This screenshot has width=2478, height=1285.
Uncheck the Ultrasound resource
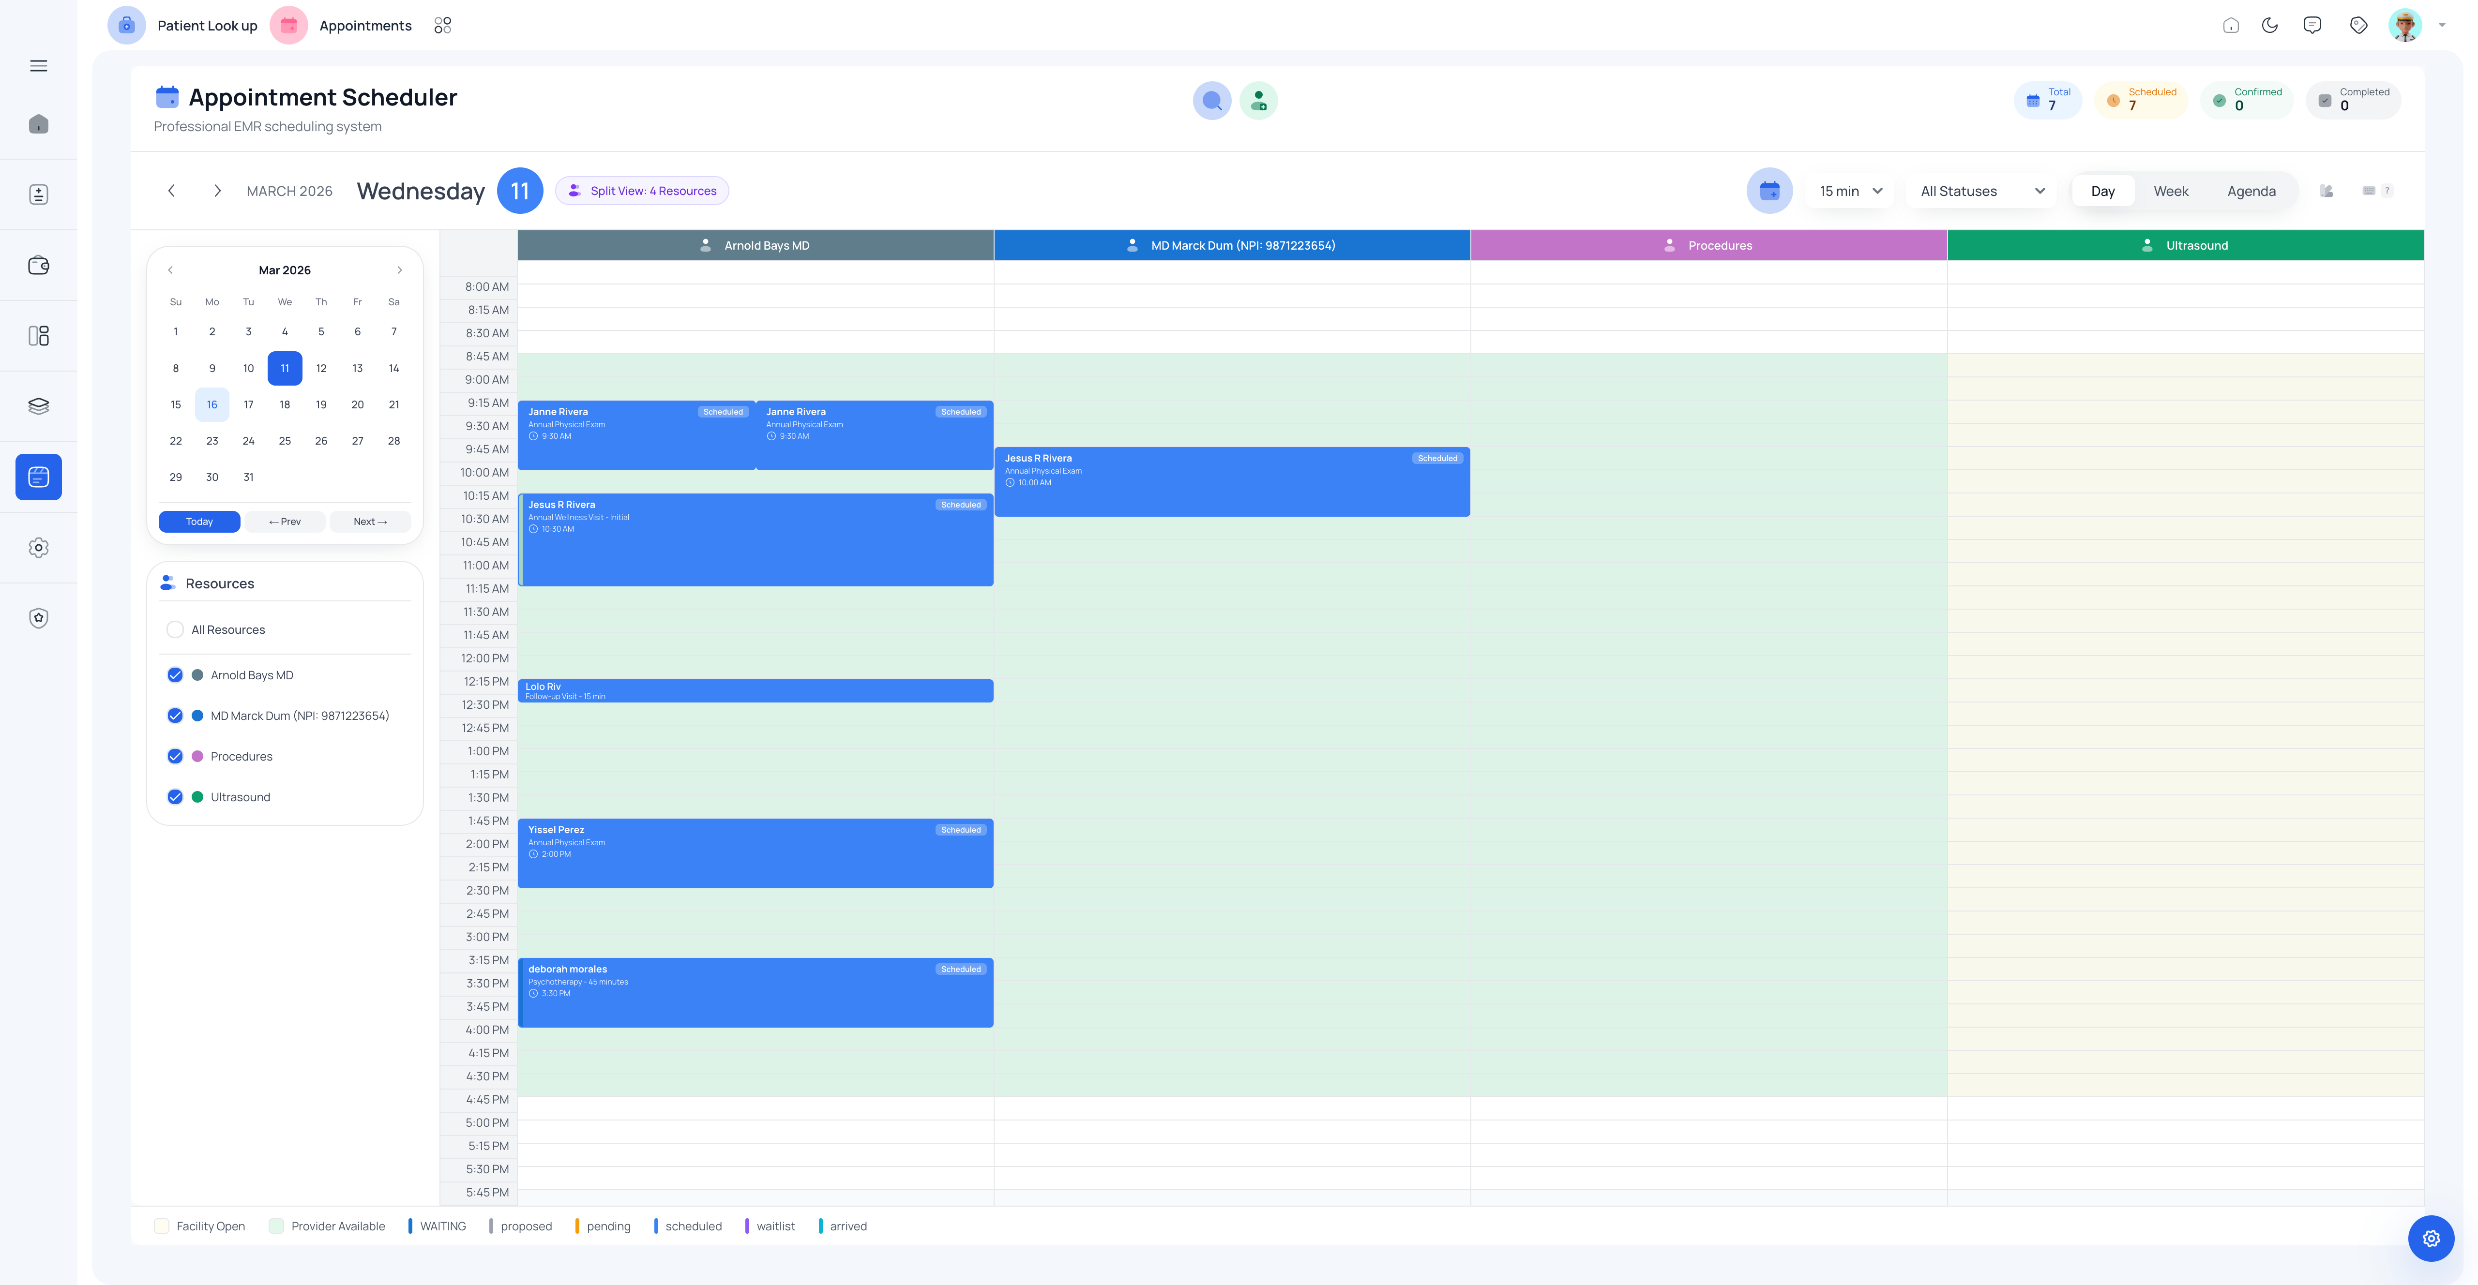175,796
